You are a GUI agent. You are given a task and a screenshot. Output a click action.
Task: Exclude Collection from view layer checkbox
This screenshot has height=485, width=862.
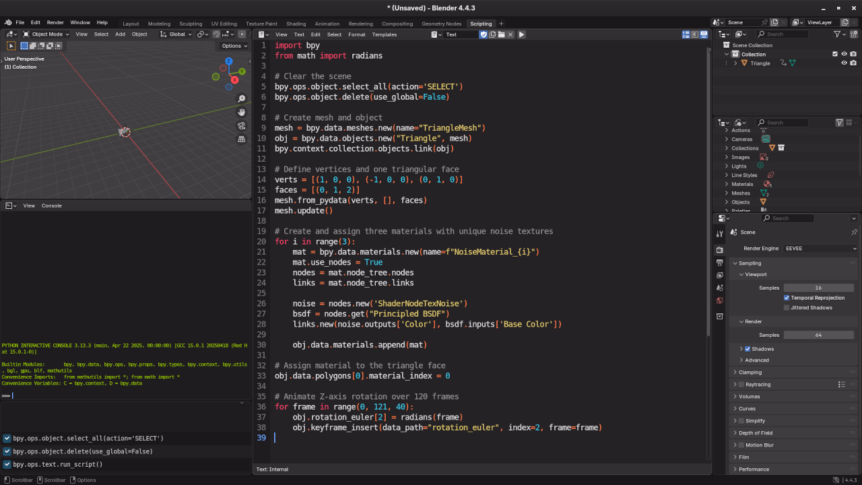[835, 54]
